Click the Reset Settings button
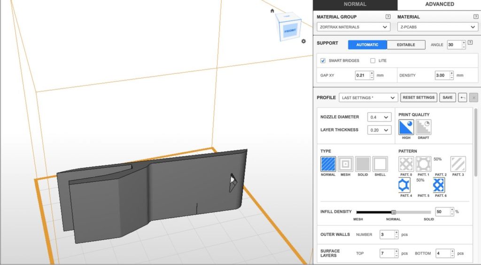481x265 pixels. click(x=419, y=98)
